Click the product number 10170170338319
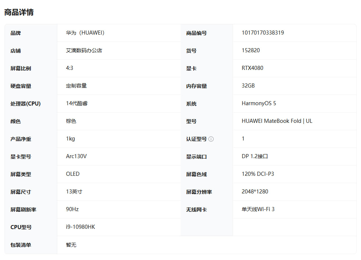The height and width of the screenshot is (260, 361). tap(262, 33)
